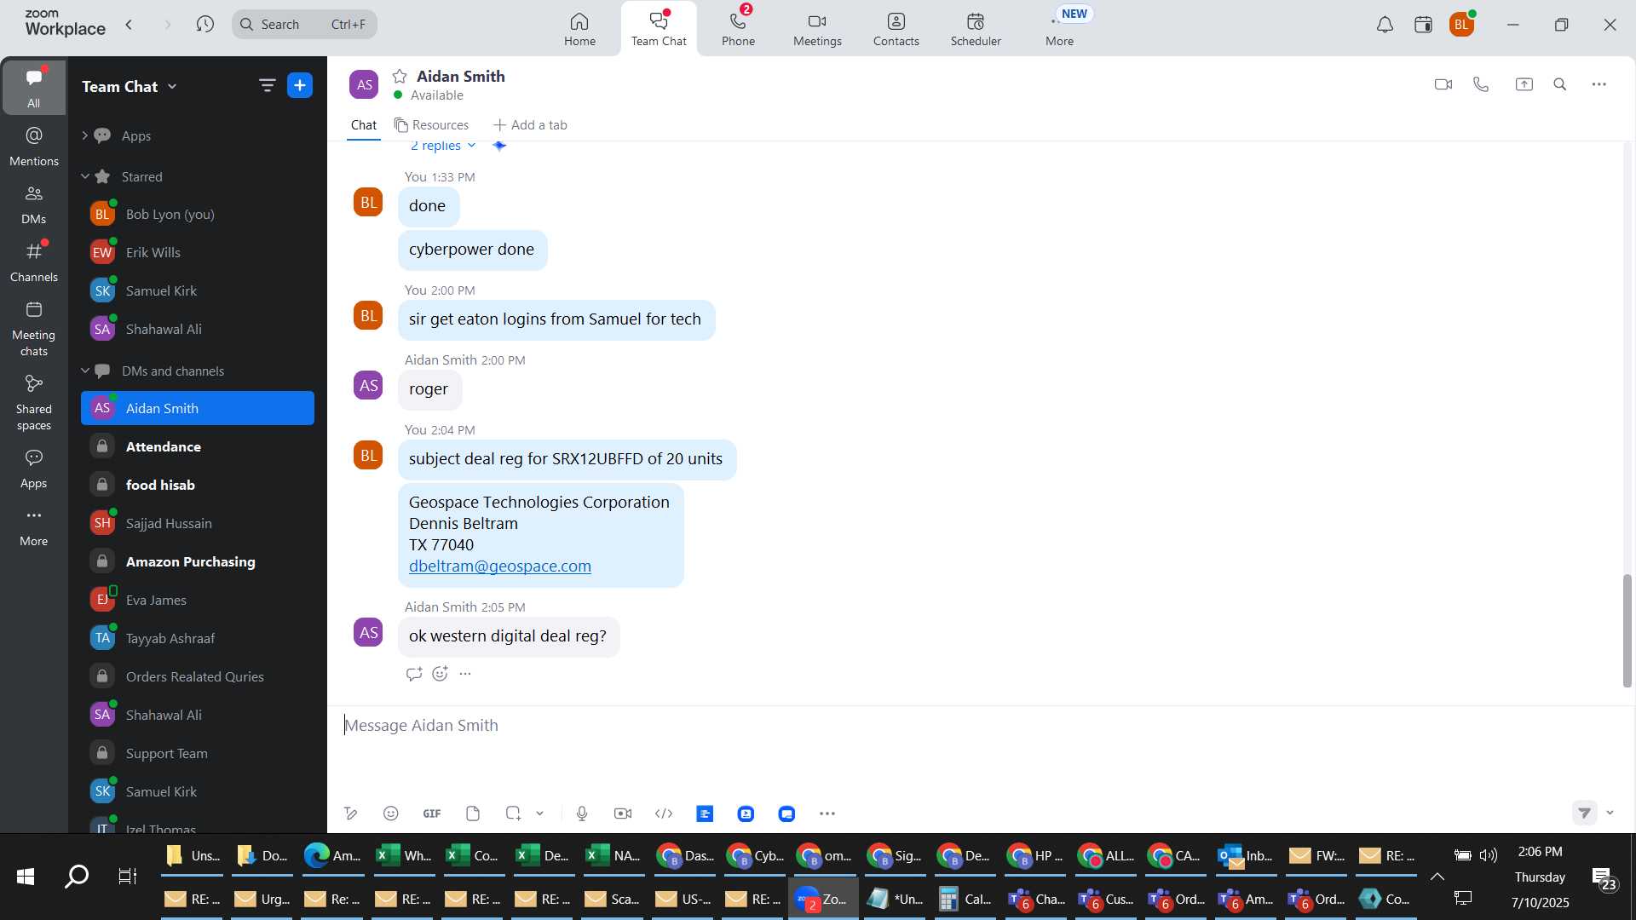Open the screenshot dropdown arrow in composer

coord(539,814)
